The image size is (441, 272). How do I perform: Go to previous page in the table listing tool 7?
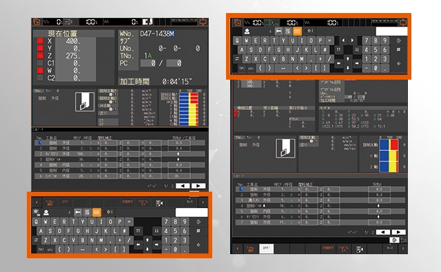pos(383,232)
